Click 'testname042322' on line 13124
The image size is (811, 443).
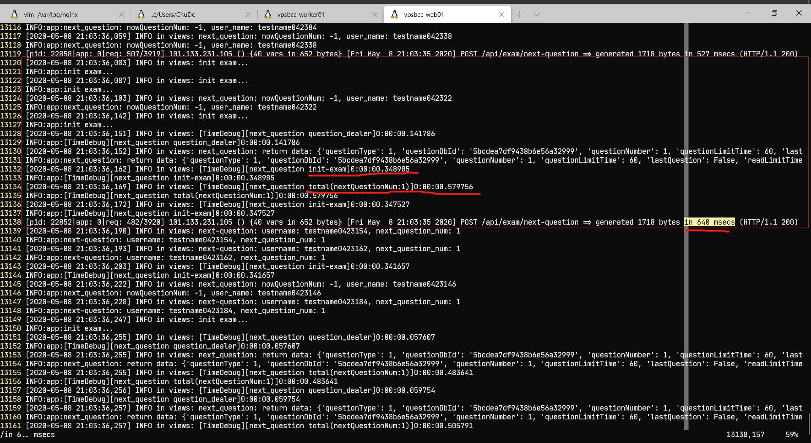(x=422, y=98)
